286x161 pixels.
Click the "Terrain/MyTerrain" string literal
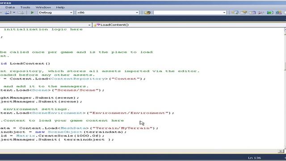[x=122, y=128]
